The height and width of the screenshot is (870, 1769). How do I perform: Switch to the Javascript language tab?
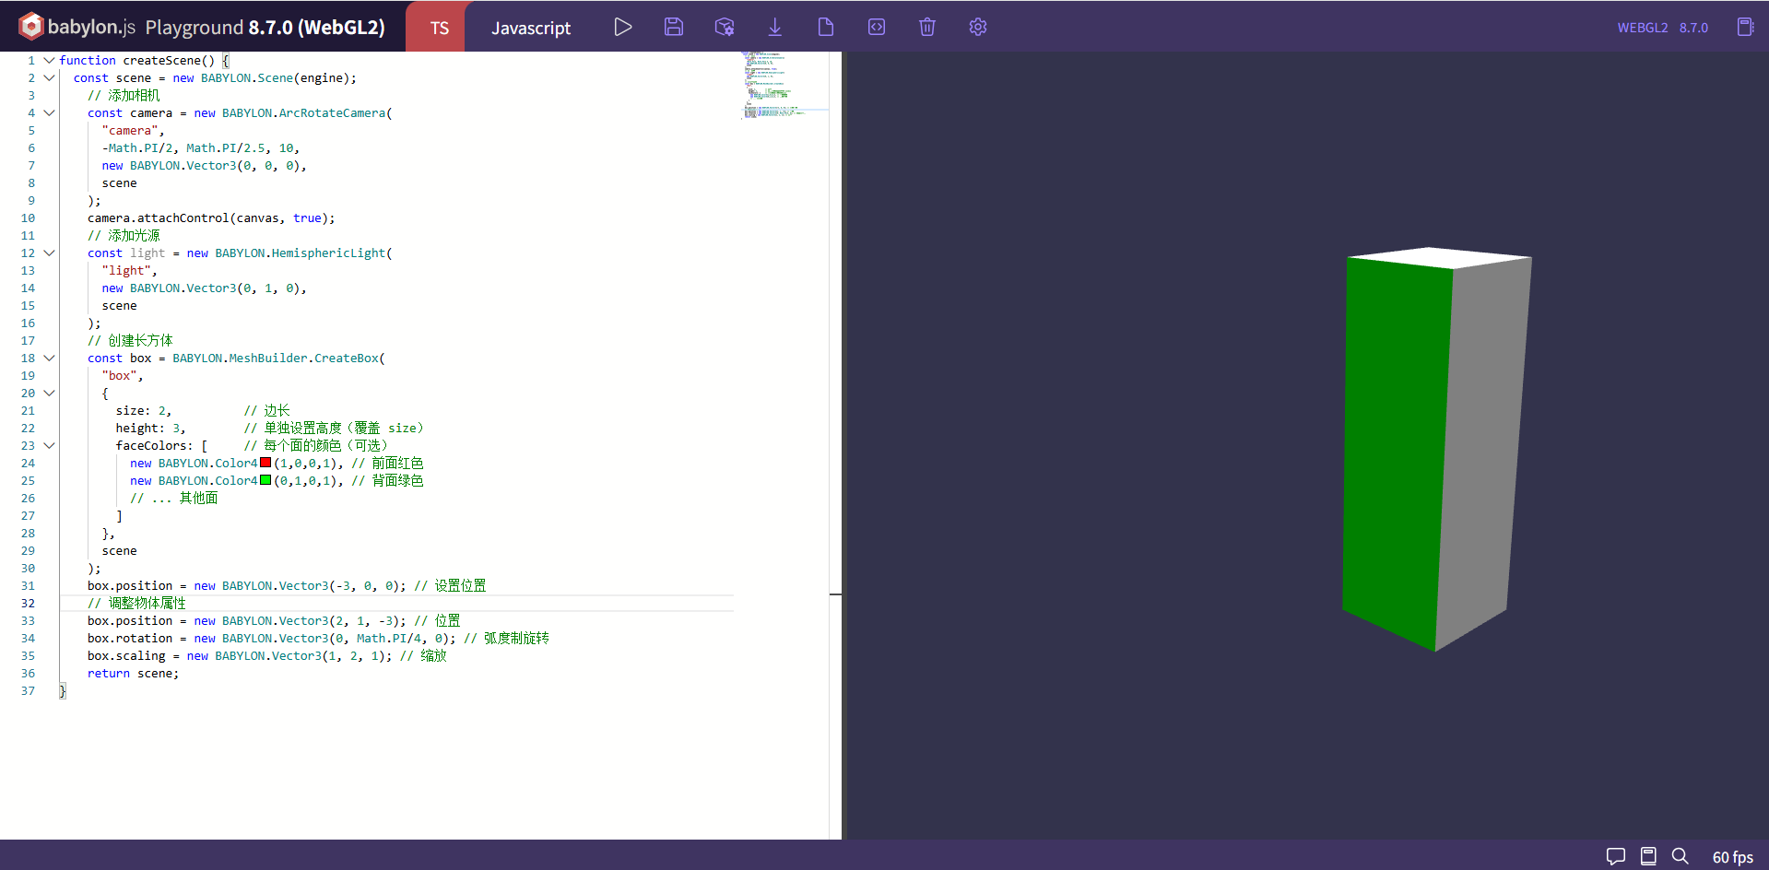tap(531, 28)
